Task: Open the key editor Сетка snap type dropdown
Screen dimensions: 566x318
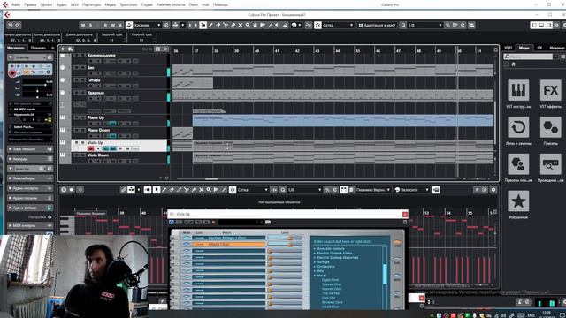Action: [254, 190]
